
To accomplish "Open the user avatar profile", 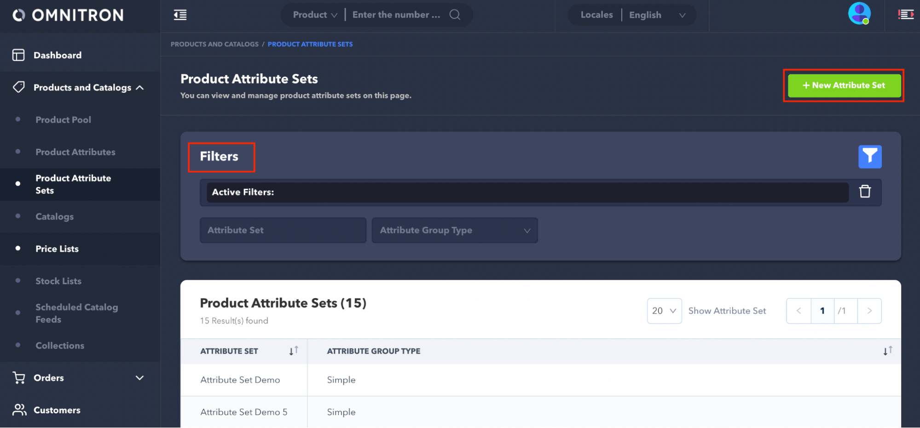I will [859, 14].
